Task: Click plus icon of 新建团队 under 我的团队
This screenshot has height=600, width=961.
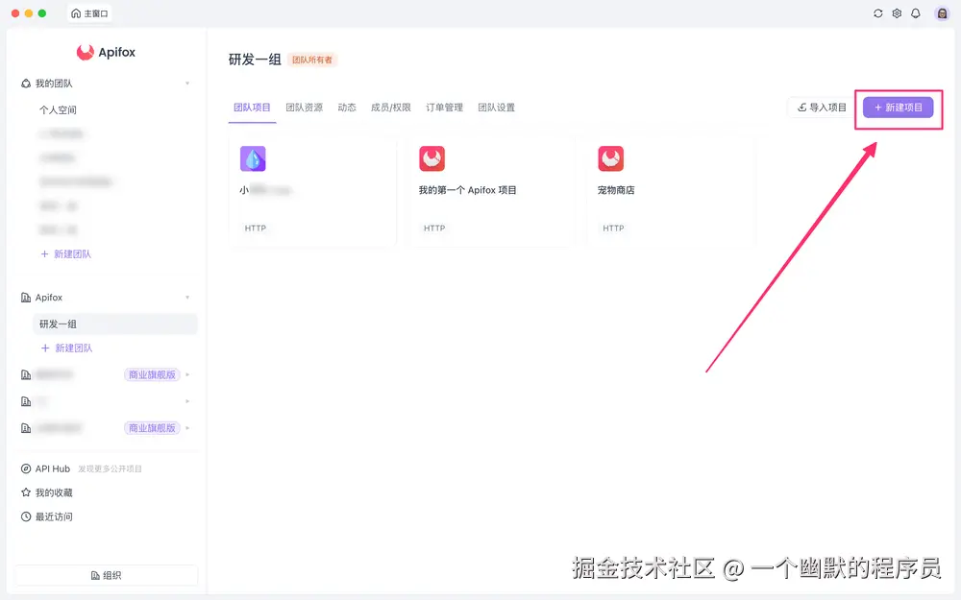Action: click(x=45, y=254)
